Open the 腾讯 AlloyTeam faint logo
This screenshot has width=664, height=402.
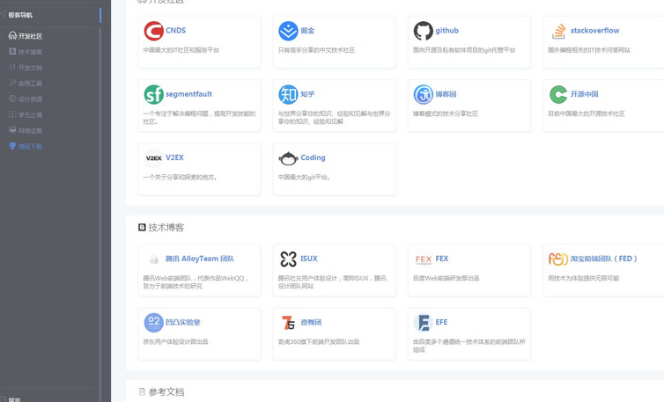pos(154,259)
